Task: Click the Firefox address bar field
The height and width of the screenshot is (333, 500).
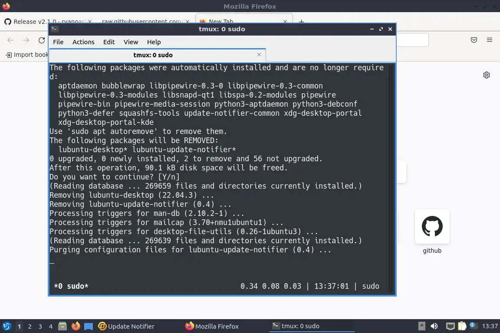Action: (412, 40)
